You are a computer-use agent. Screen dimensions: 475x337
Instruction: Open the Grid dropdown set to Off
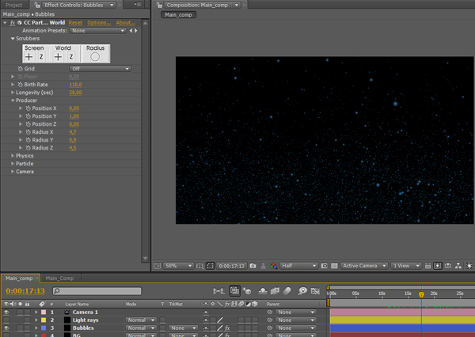[x=100, y=69]
